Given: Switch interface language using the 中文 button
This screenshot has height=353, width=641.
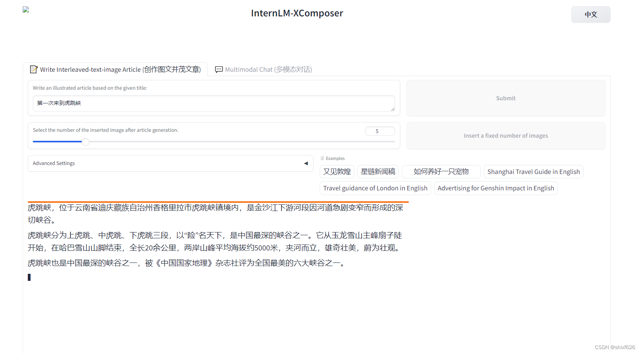Looking at the screenshot, I should [x=591, y=14].
